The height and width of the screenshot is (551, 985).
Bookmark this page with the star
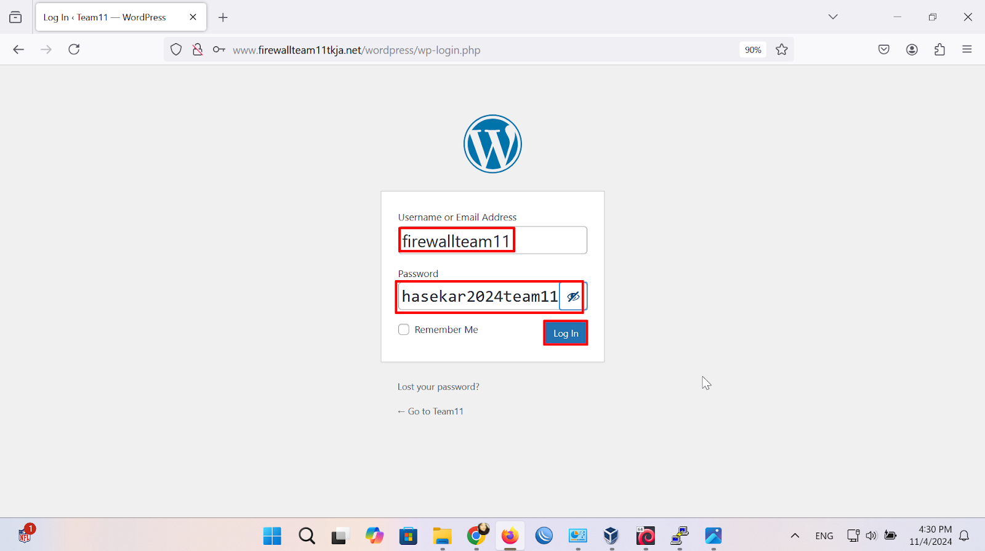(x=782, y=50)
